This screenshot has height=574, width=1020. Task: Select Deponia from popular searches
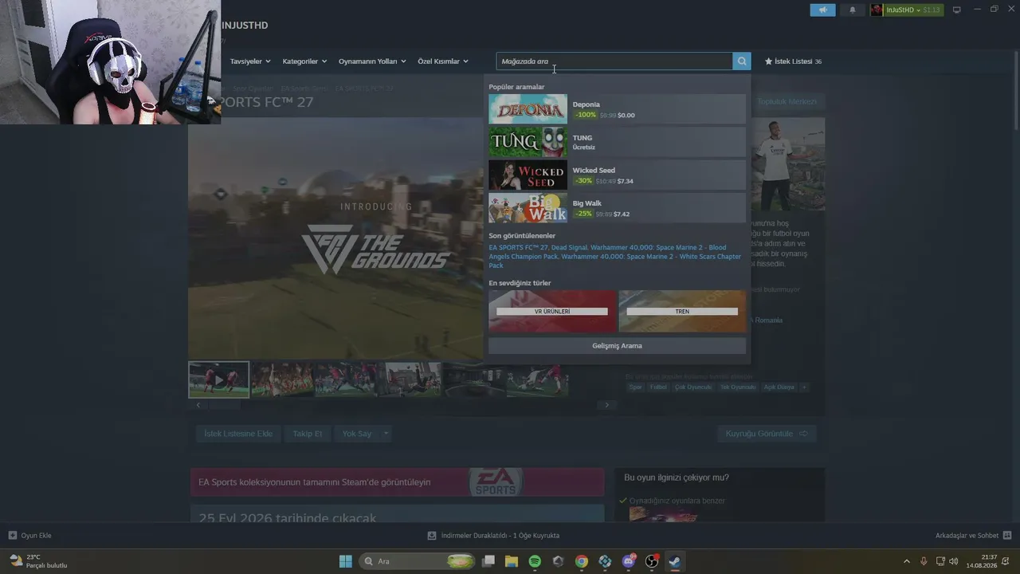click(x=618, y=109)
